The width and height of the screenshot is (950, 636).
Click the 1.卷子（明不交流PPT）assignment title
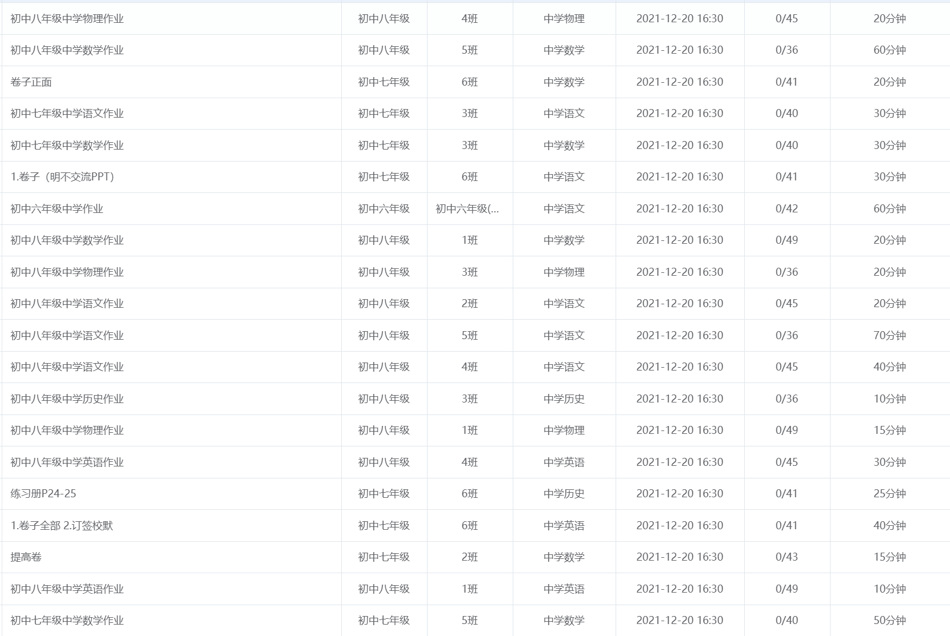pyautogui.click(x=62, y=177)
